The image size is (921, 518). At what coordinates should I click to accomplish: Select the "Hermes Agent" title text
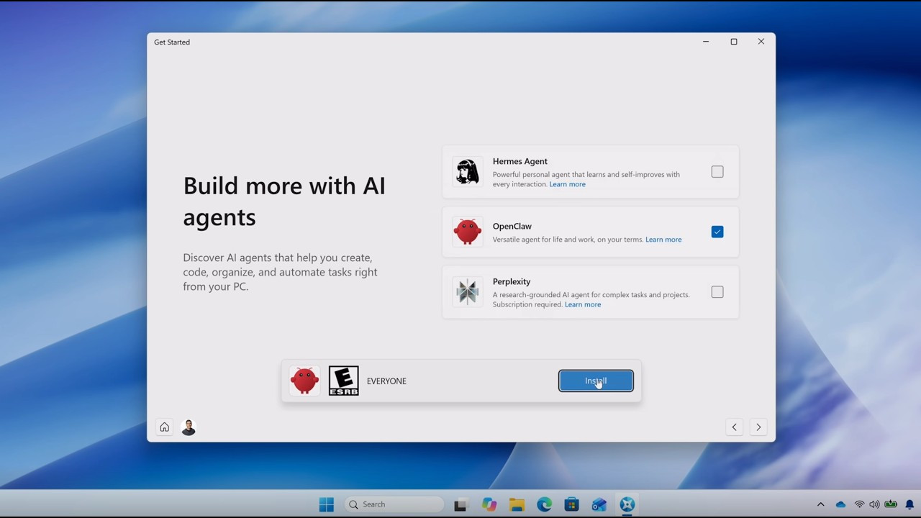click(x=520, y=161)
